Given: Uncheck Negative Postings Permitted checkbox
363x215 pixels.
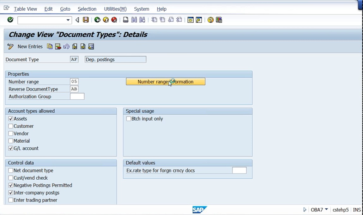Looking at the screenshot, I should (x=11, y=185).
